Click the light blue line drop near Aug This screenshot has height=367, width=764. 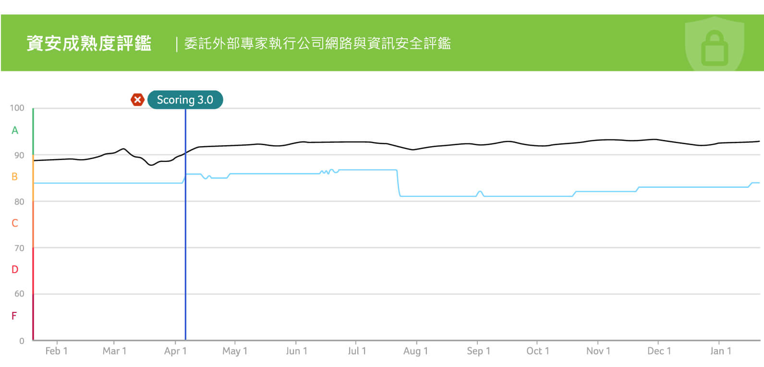click(x=399, y=183)
